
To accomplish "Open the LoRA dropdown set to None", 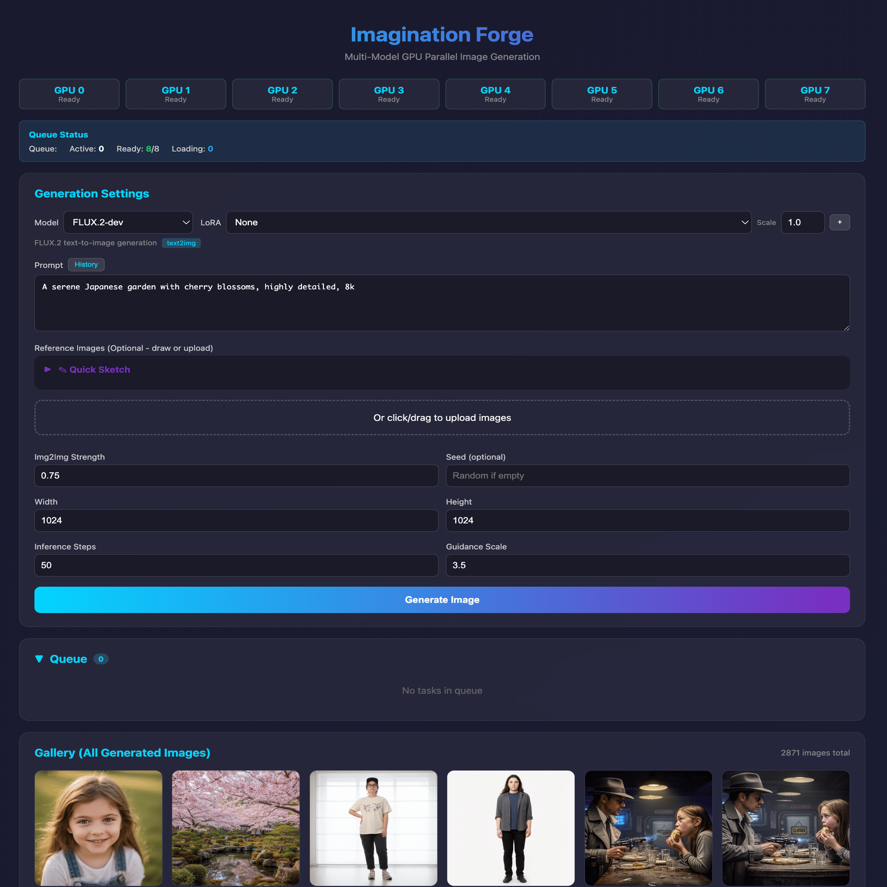I will [488, 222].
